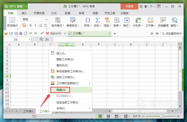Expand the 条件格式 dropdown arrow

64,25
